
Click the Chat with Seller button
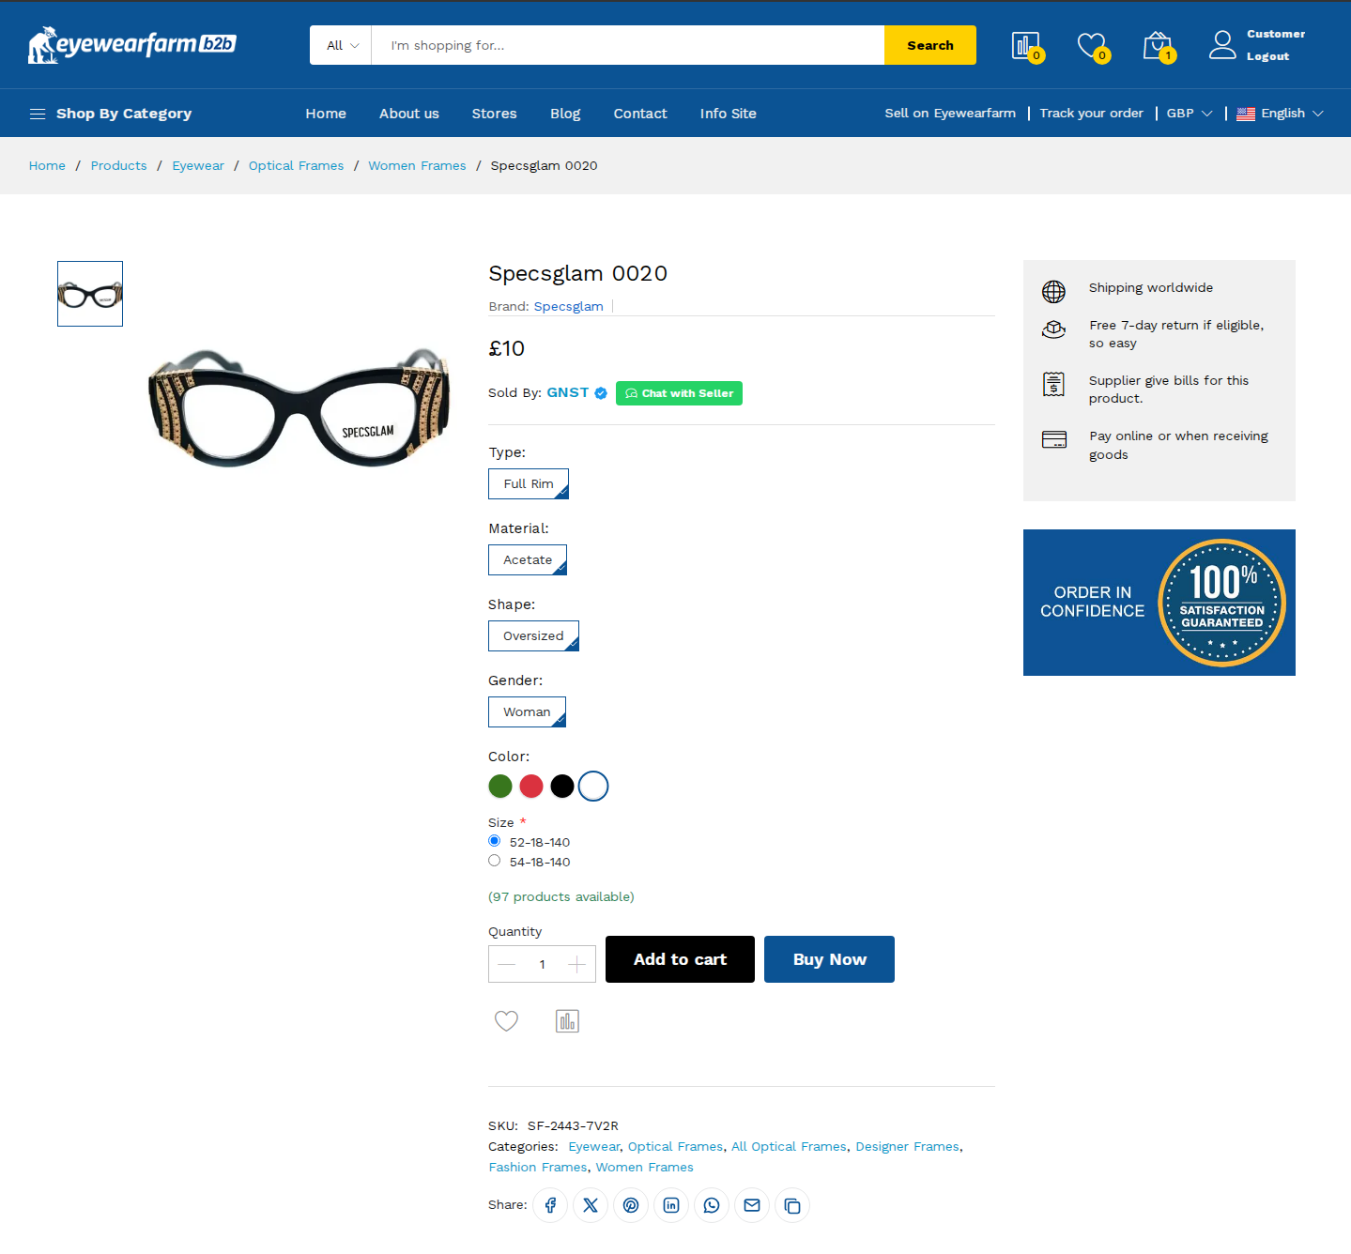(679, 393)
